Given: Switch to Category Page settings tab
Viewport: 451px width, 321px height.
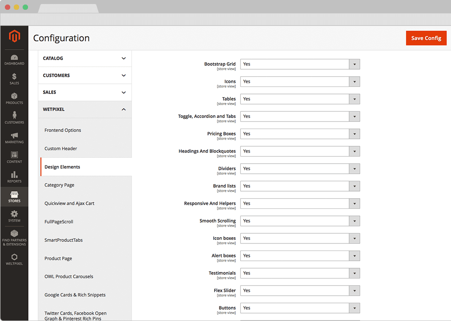Looking at the screenshot, I should [x=60, y=185].
